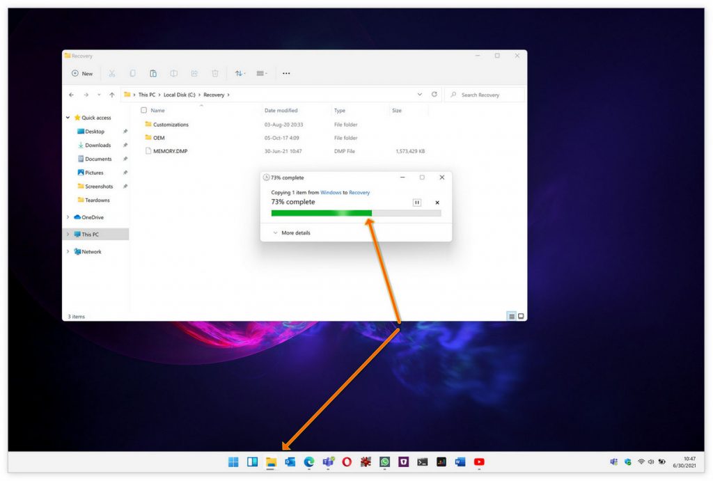Pause the copy operation
Viewport: 713px width, 481px height.
[x=416, y=203]
